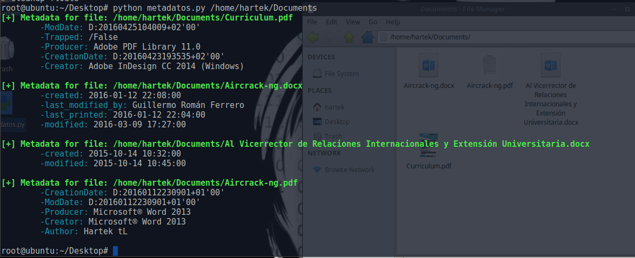Click the Desktop folder icon in sidebar

point(318,122)
